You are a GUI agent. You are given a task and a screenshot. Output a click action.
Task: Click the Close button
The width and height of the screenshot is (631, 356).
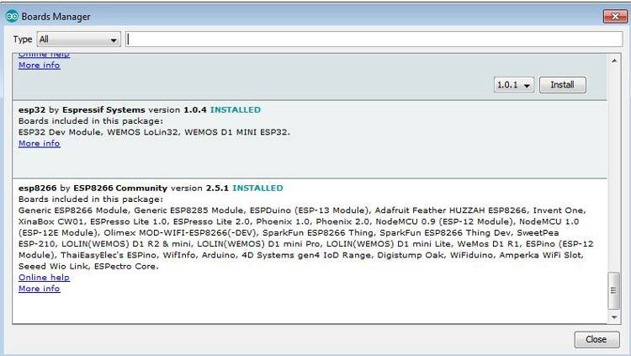click(597, 339)
